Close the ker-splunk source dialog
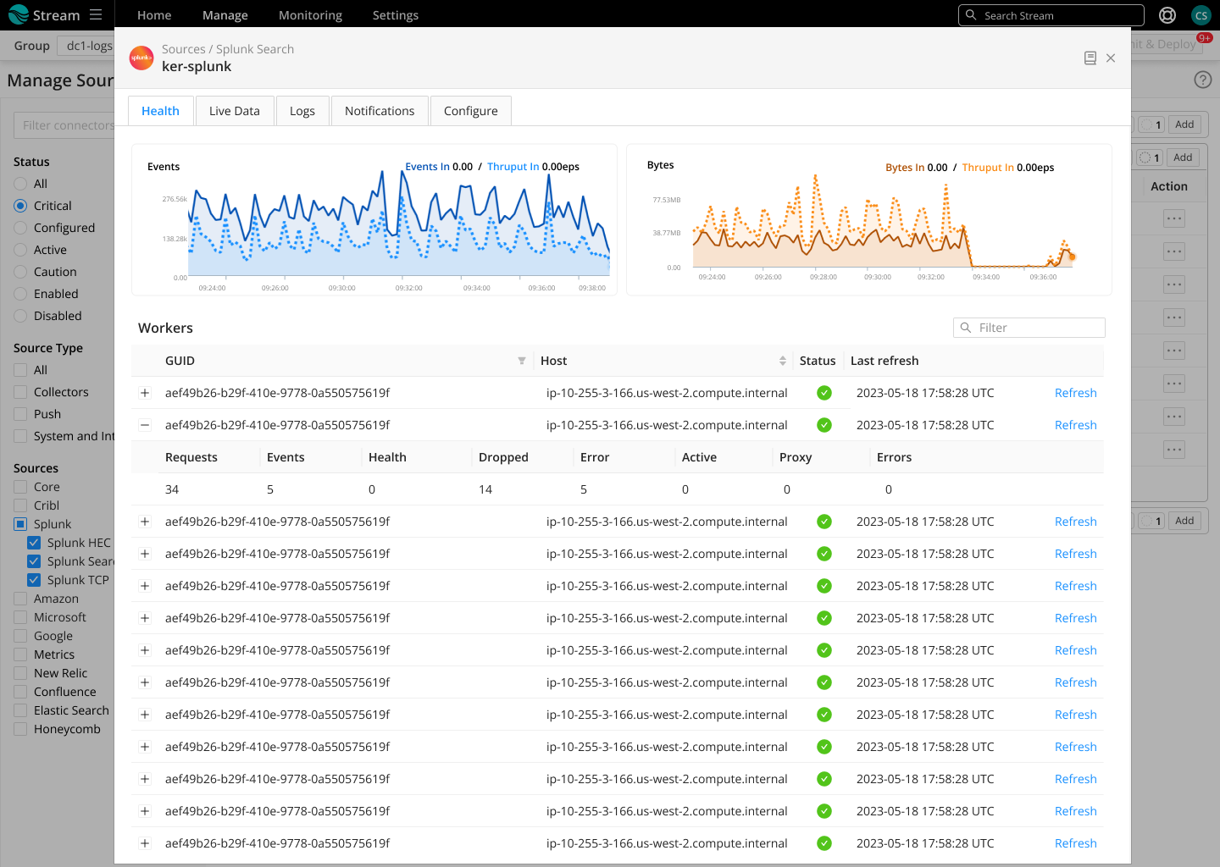Screen dimensions: 1220x867 point(1111,58)
